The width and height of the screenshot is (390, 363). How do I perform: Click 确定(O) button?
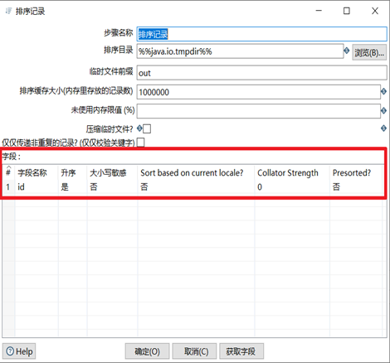pyautogui.click(x=147, y=351)
